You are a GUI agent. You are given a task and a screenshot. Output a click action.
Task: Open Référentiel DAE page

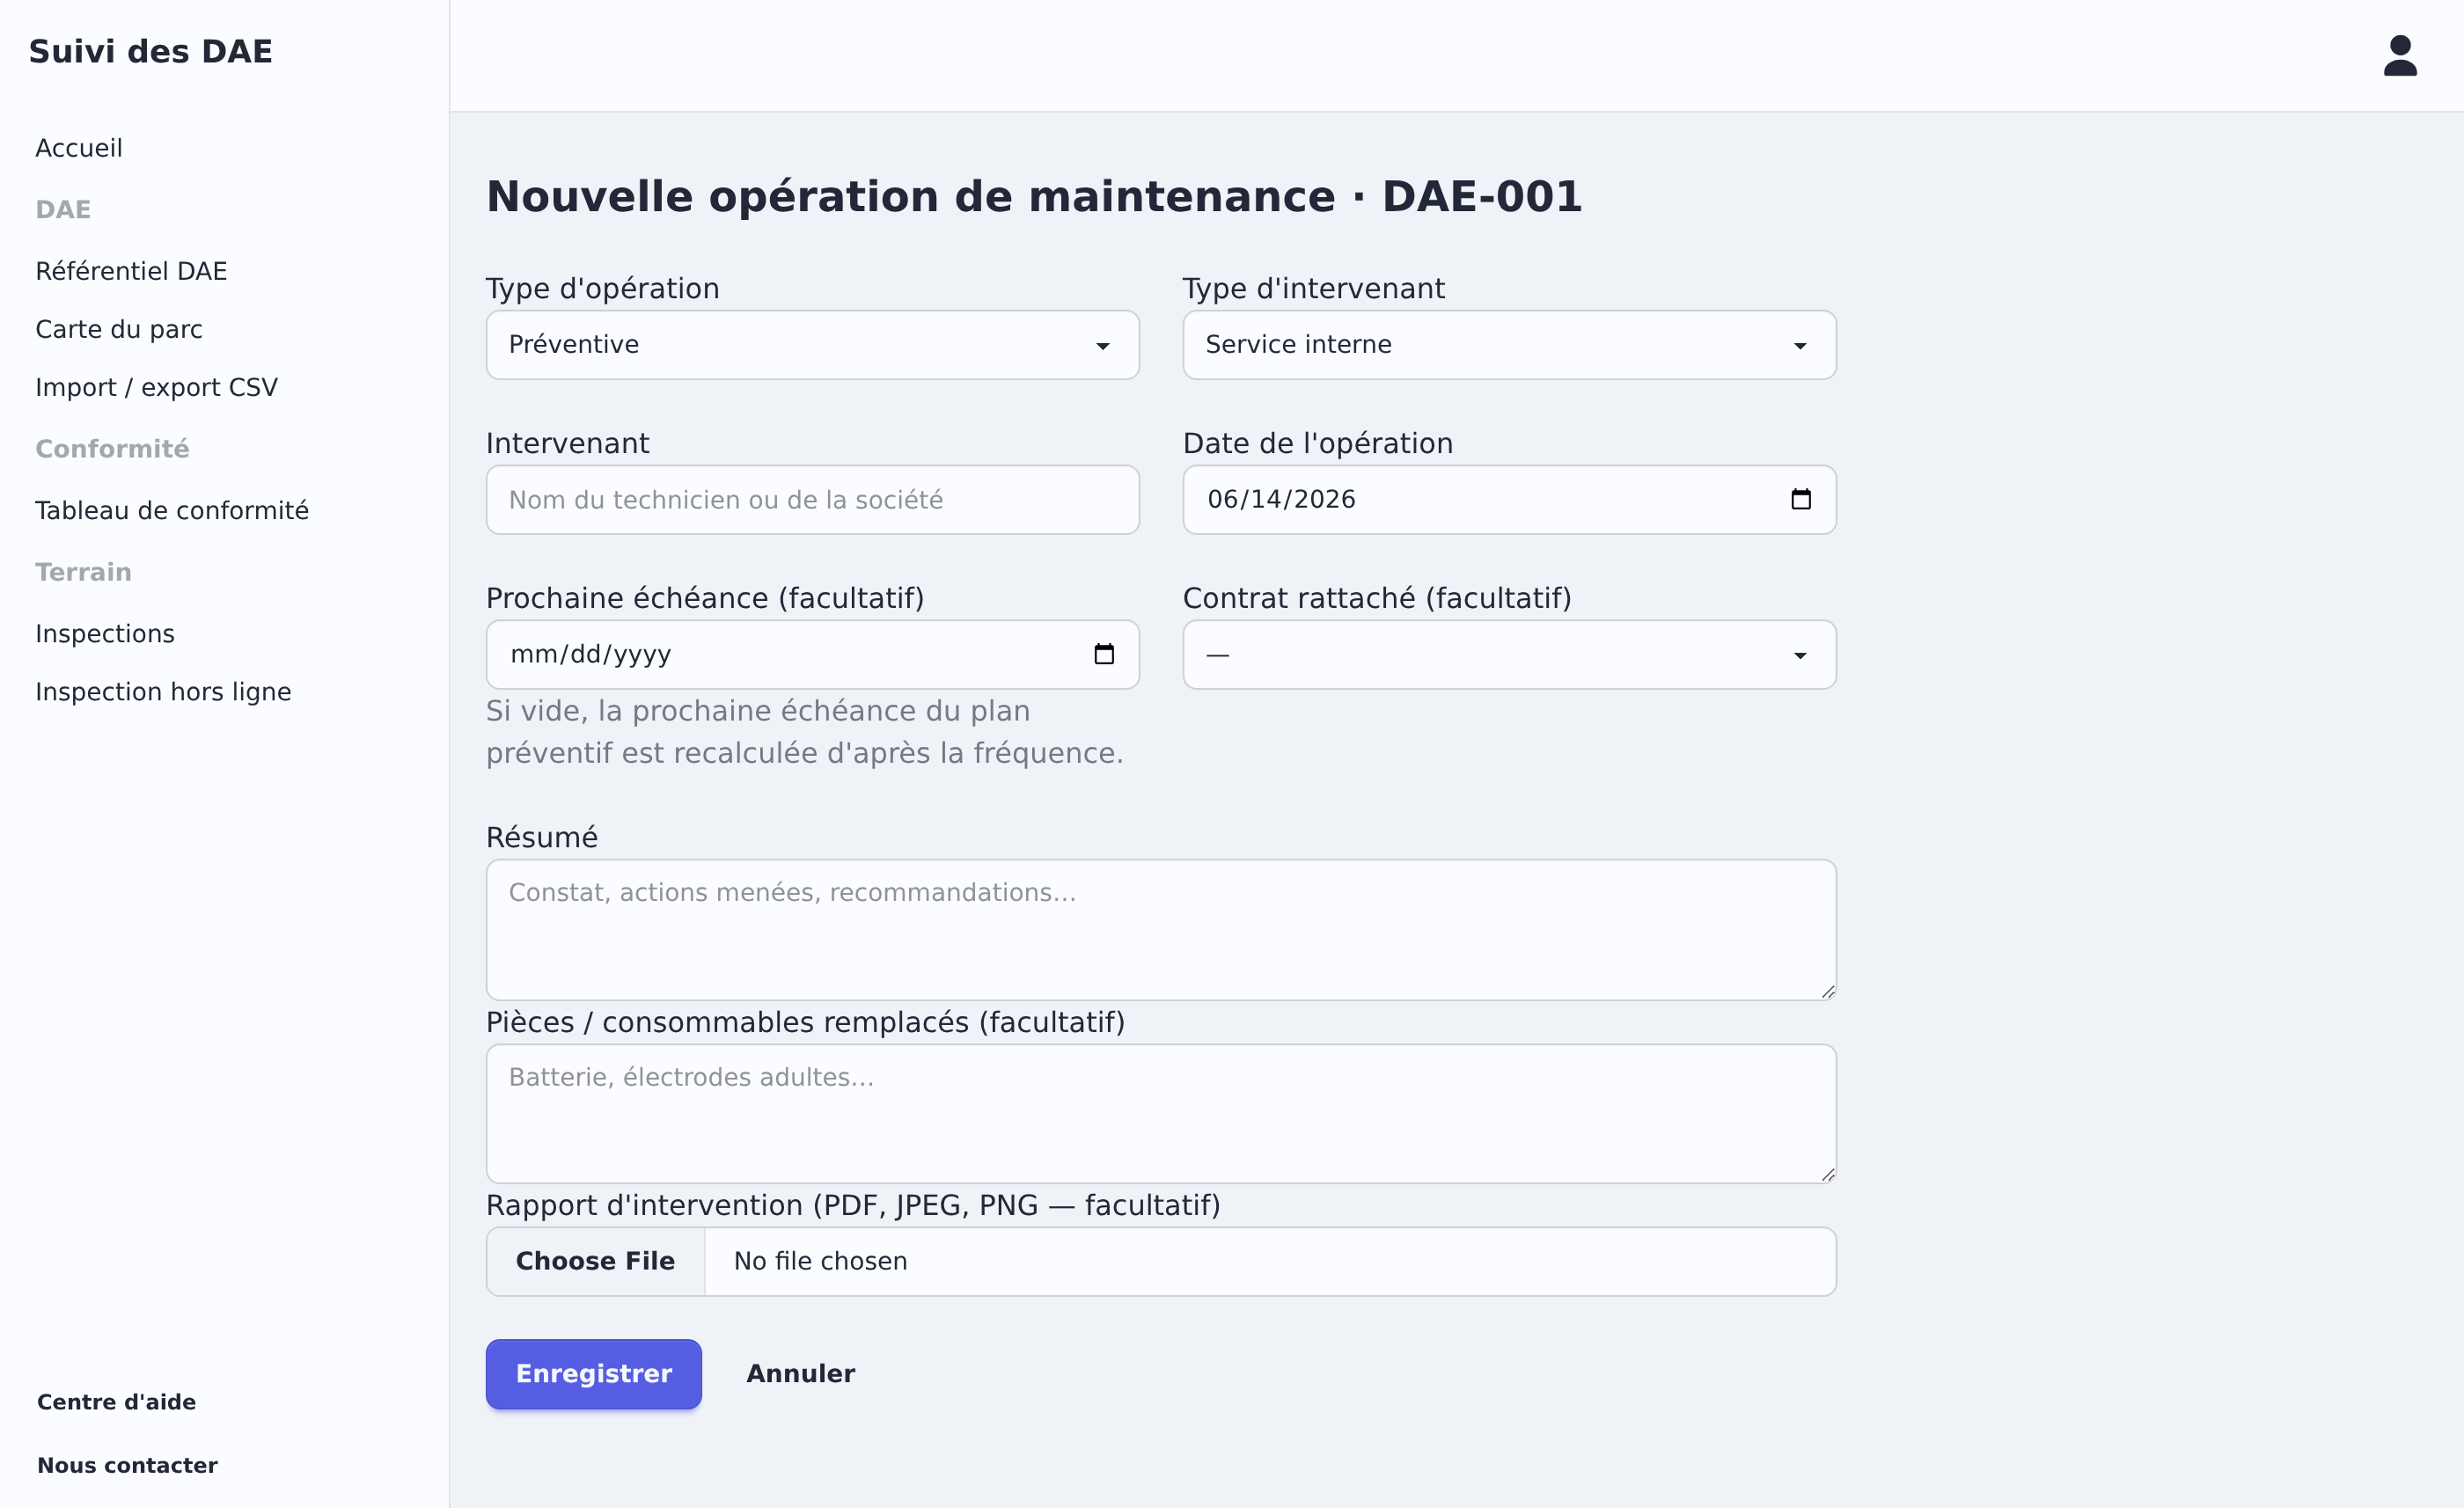[131, 271]
